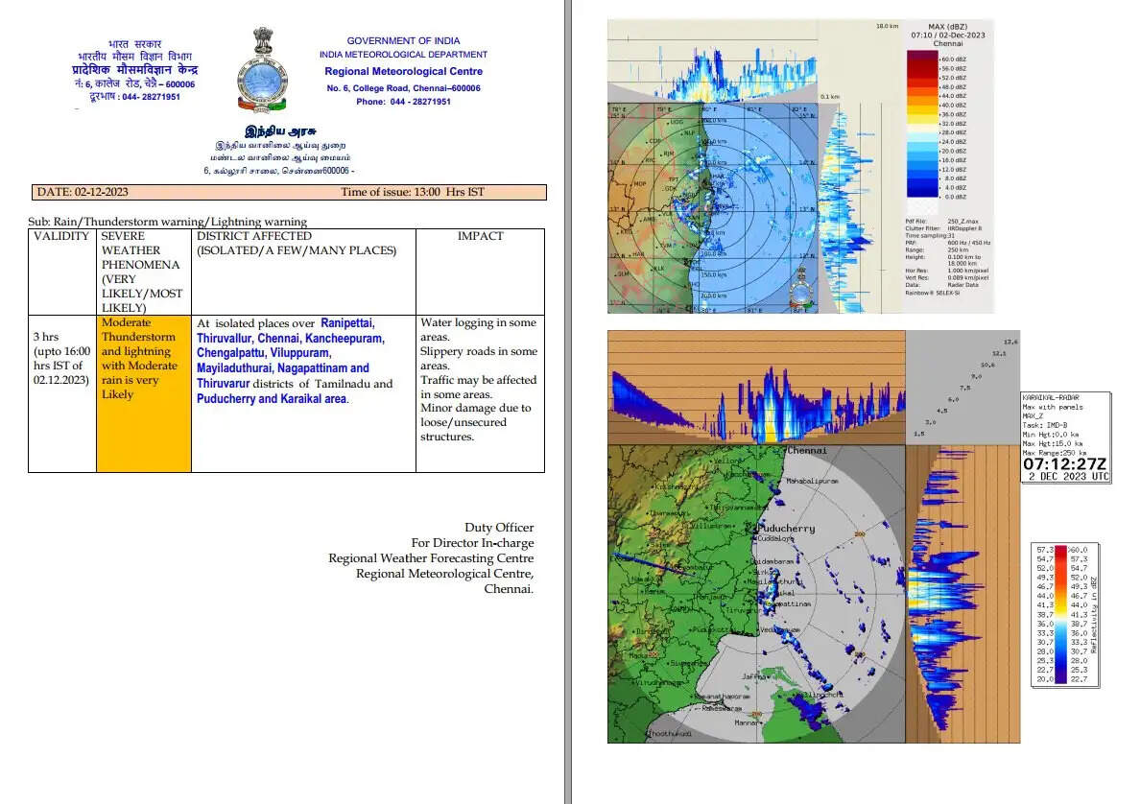Click the IMPACT column header
Image resolution: width=1141 pixels, height=804 pixels.
click(480, 236)
